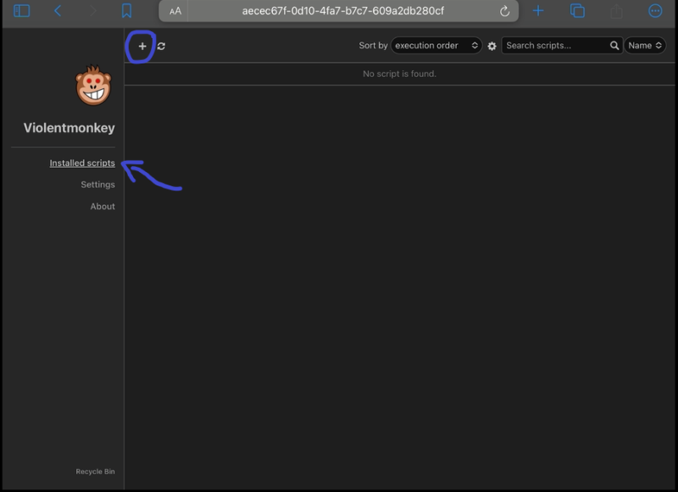Open Safari bookmarks icon

(126, 11)
